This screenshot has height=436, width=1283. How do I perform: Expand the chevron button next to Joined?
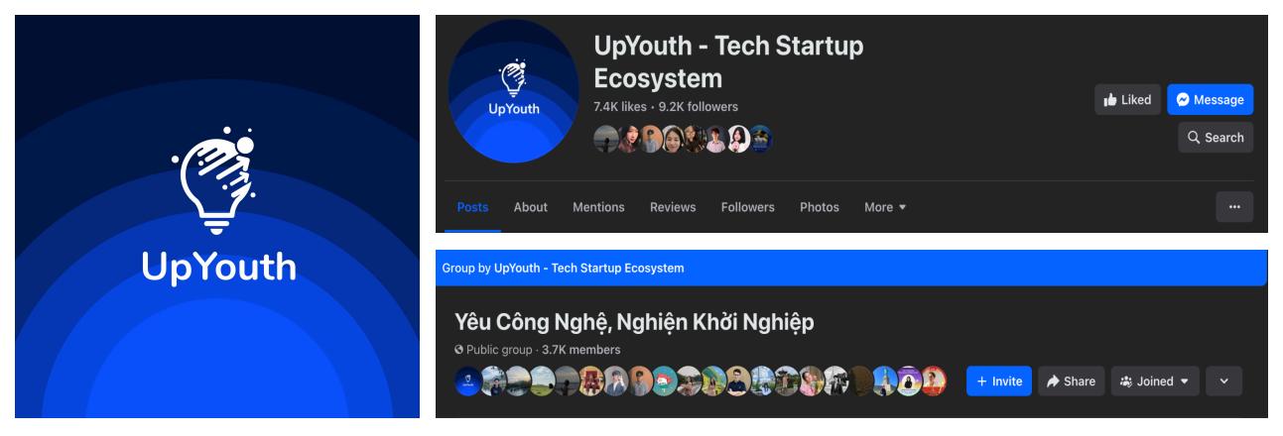click(x=1223, y=381)
